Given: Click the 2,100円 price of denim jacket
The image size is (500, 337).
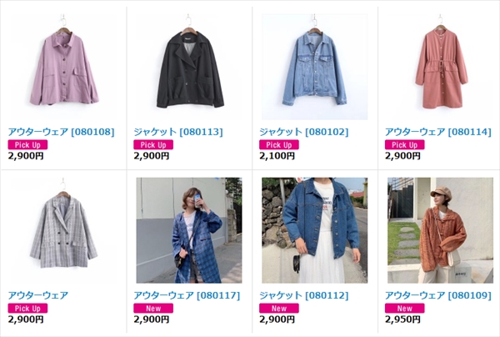Looking at the screenshot, I should click(277, 156).
